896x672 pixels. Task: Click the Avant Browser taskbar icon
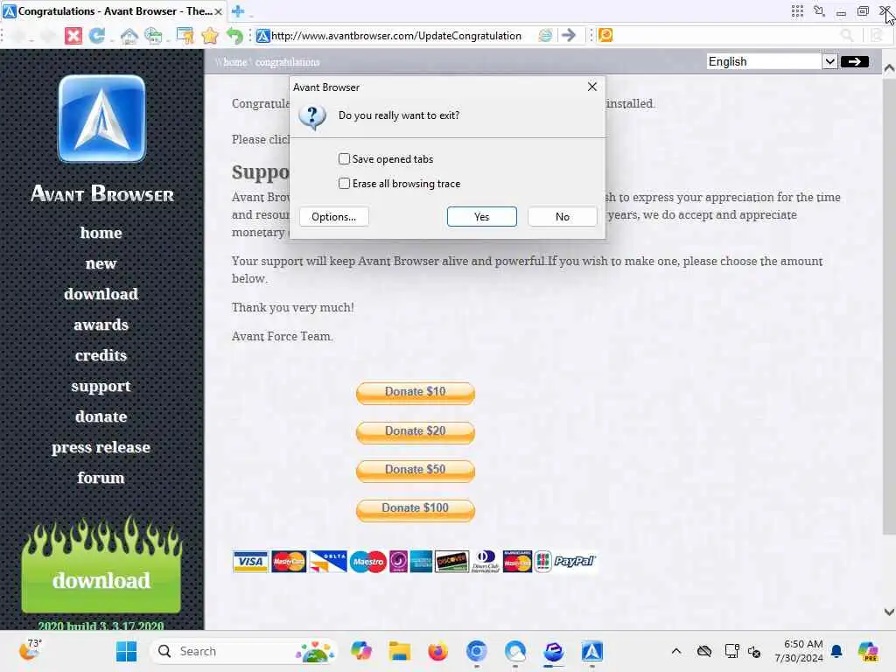pos(592,651)
